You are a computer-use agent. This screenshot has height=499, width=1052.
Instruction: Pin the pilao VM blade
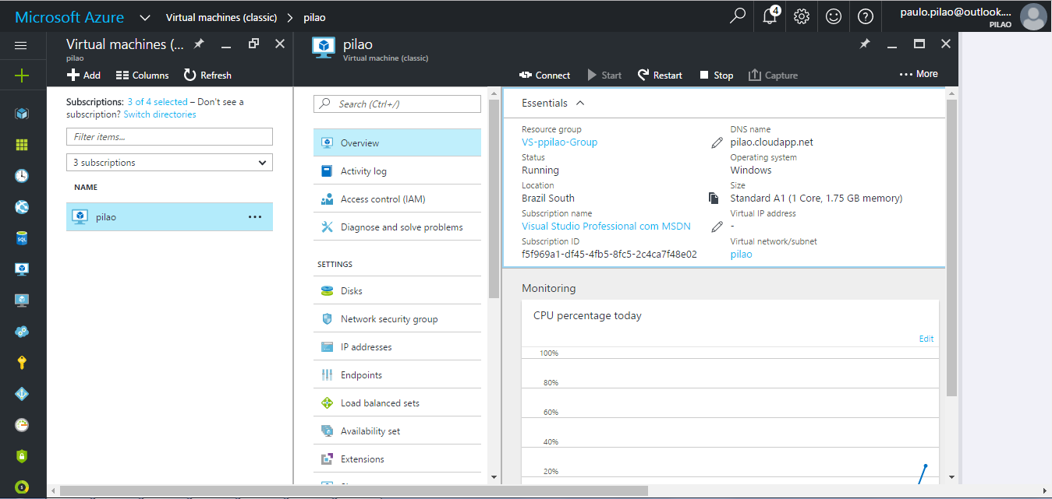coord(864,44)
